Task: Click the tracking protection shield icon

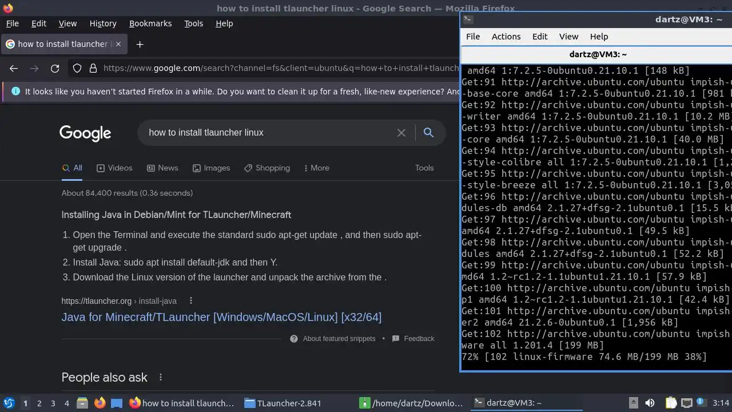Action: (x=77, y=68)
